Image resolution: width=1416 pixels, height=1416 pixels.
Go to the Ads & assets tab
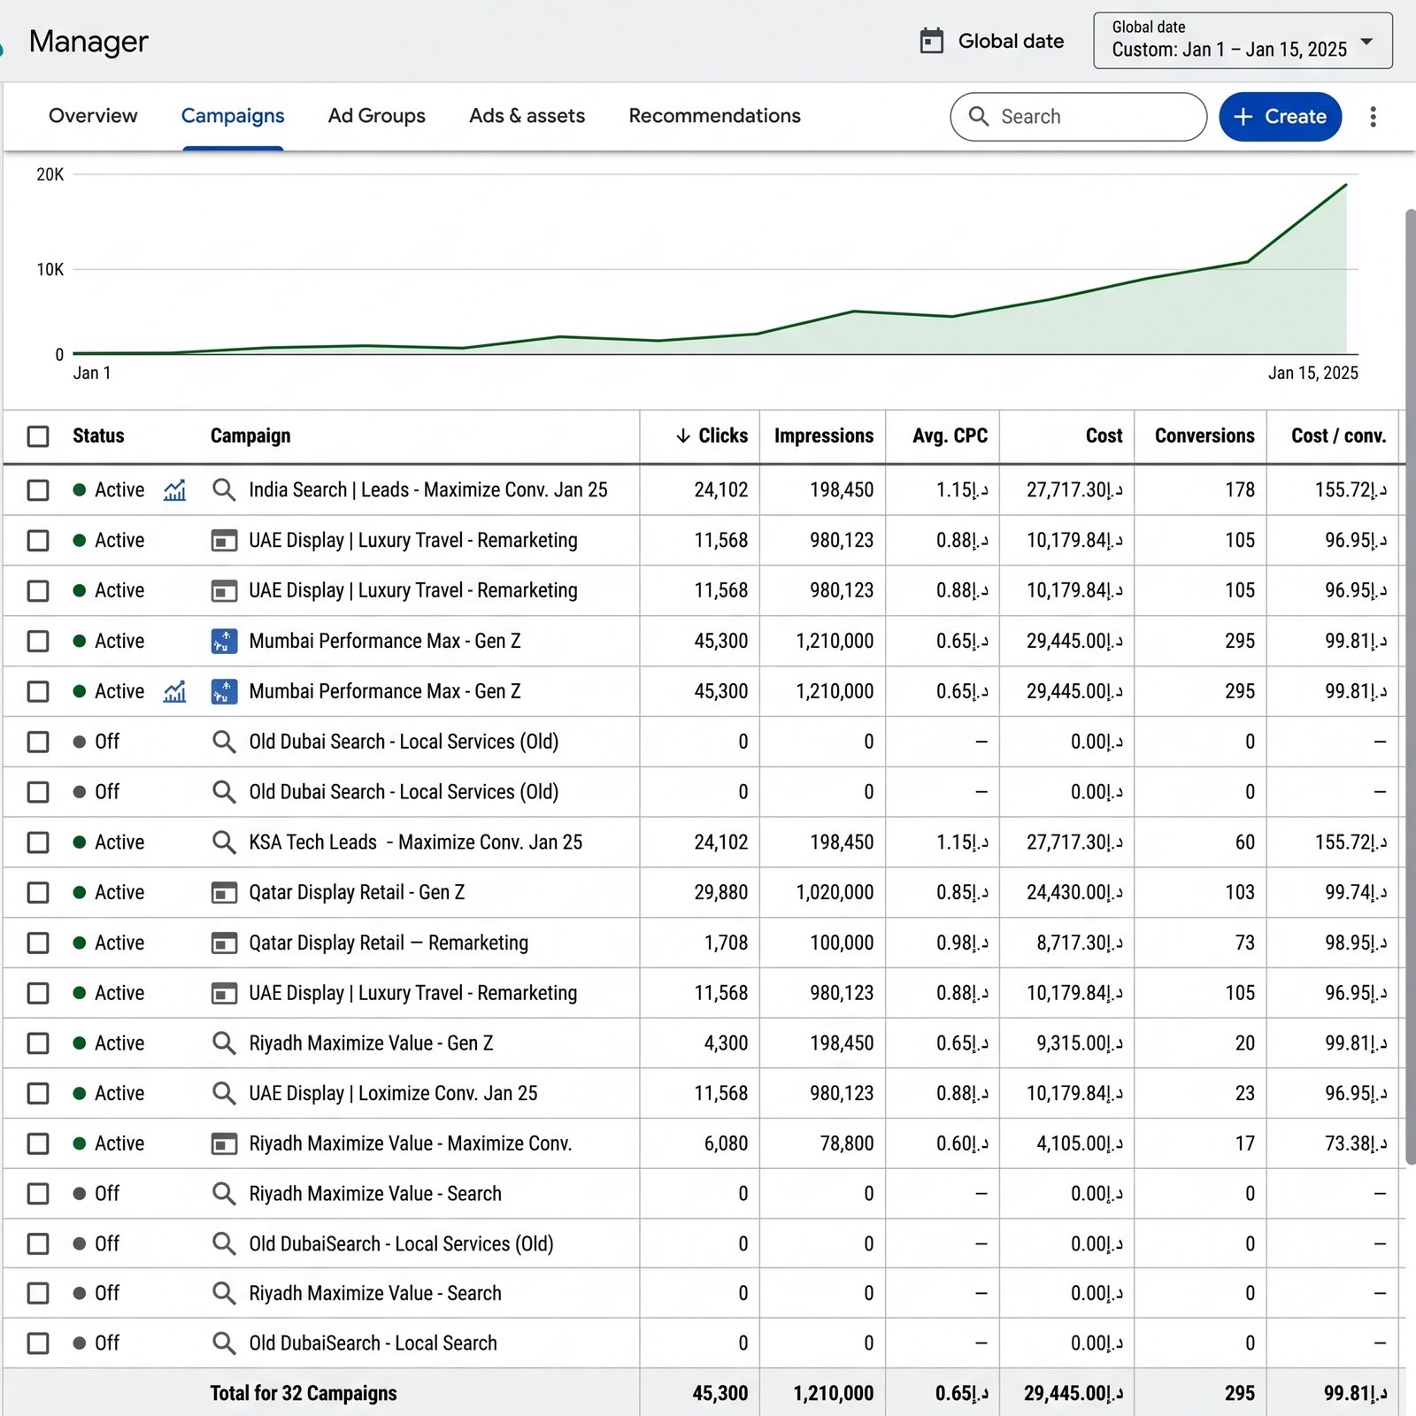[x=527, y=116]
